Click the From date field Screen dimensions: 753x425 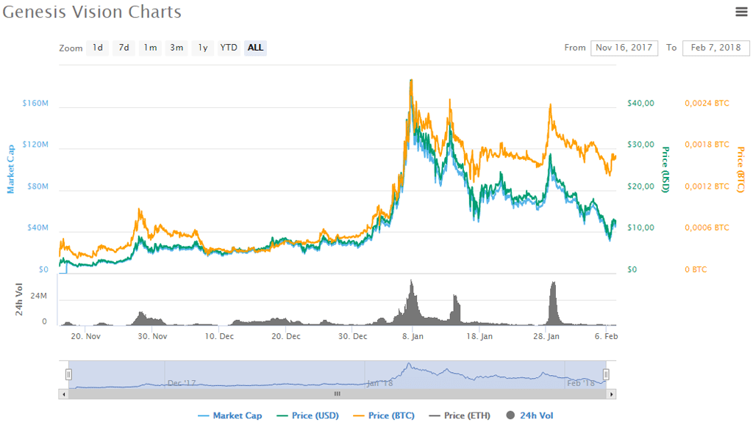coord(624,48)
